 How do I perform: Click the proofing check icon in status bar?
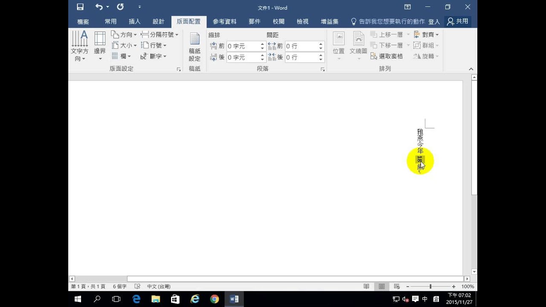[x=137, y=287]
